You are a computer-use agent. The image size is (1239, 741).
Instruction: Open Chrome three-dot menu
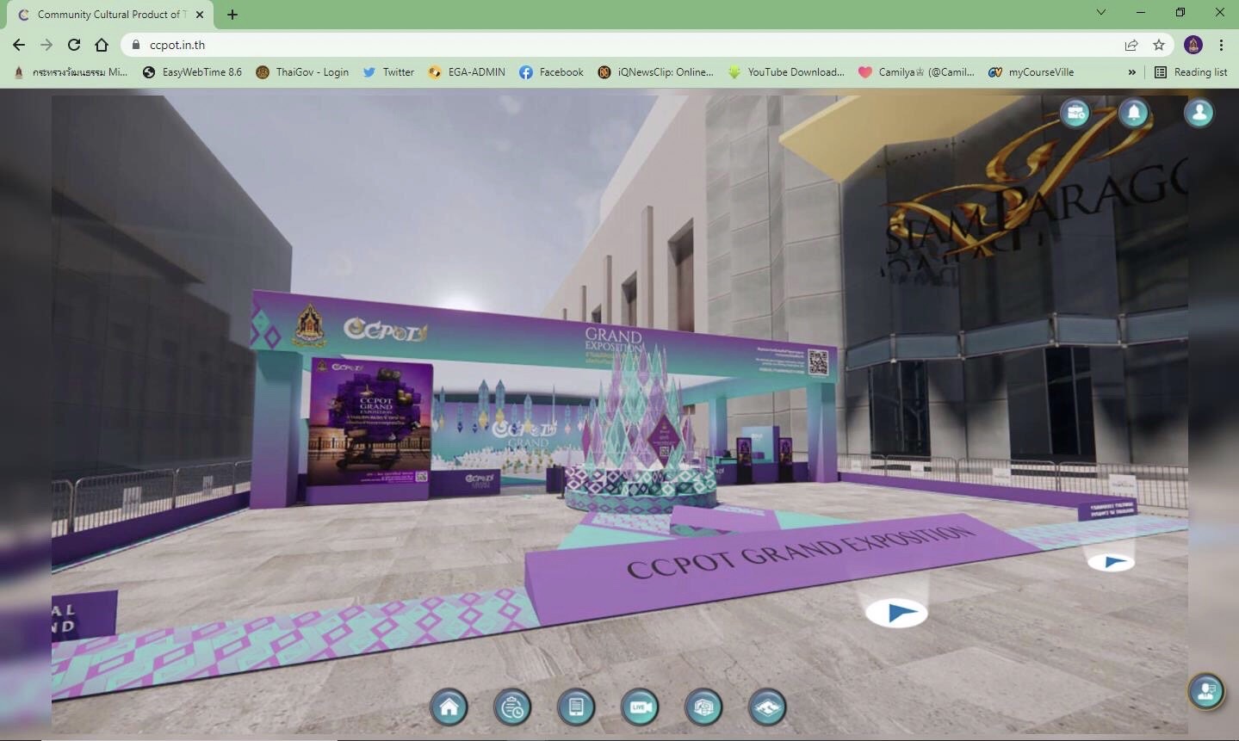click(1221, 45)
